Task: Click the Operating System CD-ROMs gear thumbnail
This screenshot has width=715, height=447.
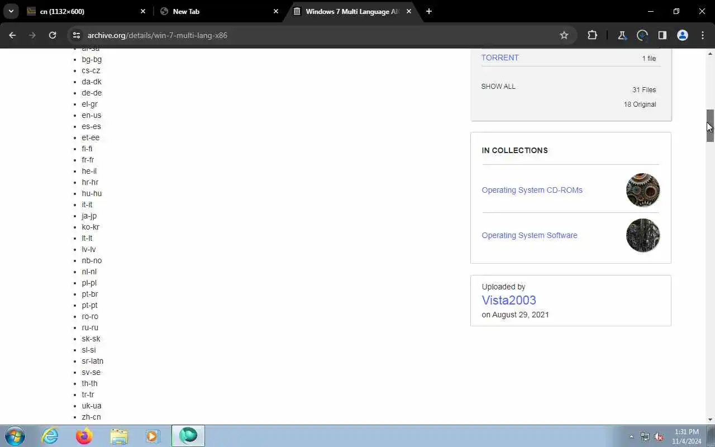Action: pos(643,190)
